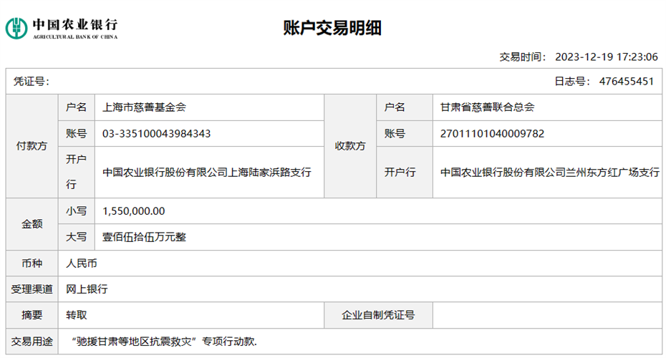Viewport: 666px width, 358px height.
Task: Select the amount 1,550,000.00
Action: pyautogui.click(x=134, y=211)
